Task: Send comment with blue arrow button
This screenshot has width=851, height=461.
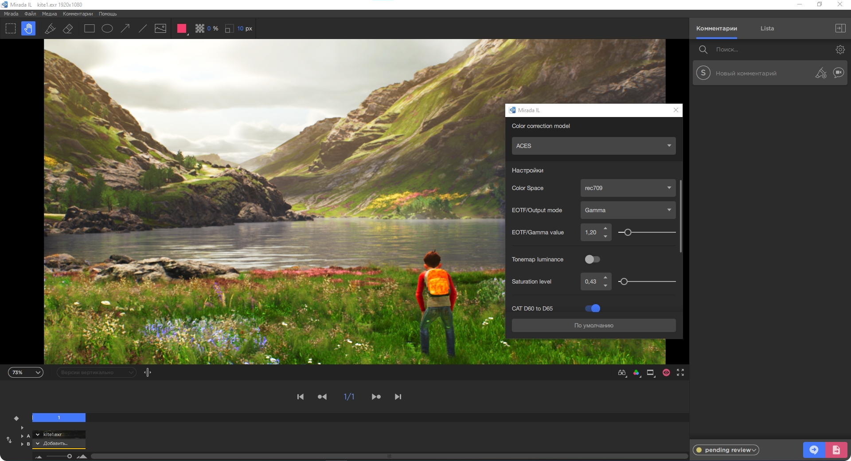Action: (814, 450)
